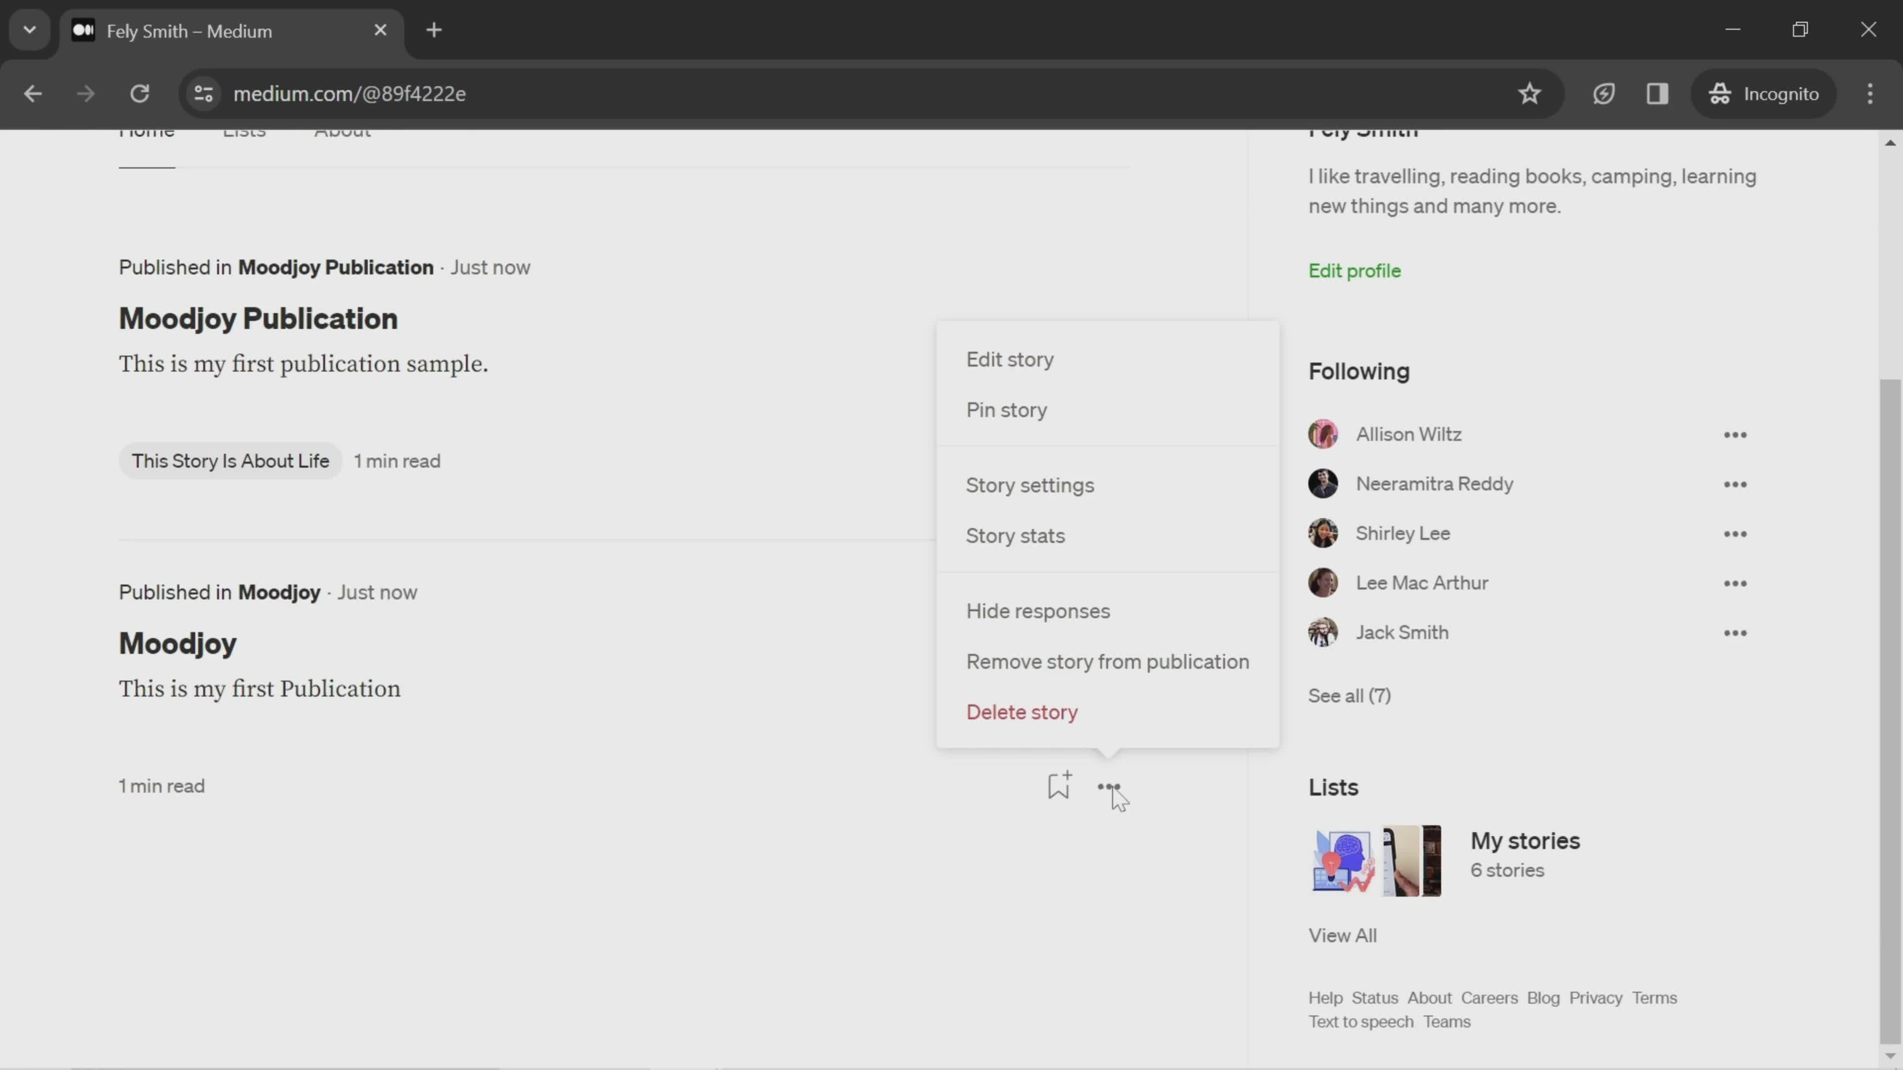Screen dimensions: 1903x1070
Task: Click the three-dot menu next to Allison Wiltz
Action: [x=1735, y=434]
